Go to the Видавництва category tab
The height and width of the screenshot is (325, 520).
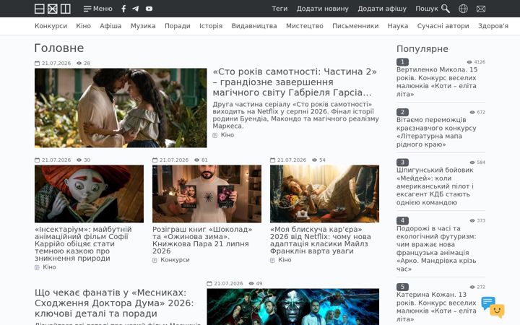point(254,26)
